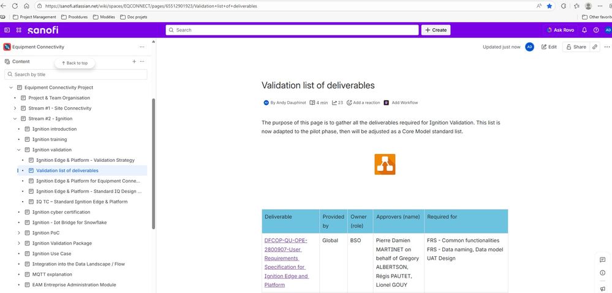Open Ignition - Iot Bridge for Snowflake
The width and height of the screenshot is (612, 293).
coord(69,223)
